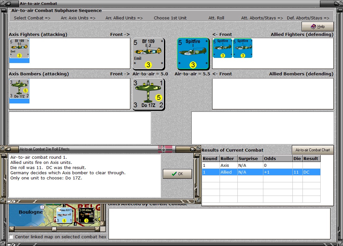Click Arr. Axis Units subphase step
343x246 pixels.
click(78, 18)
